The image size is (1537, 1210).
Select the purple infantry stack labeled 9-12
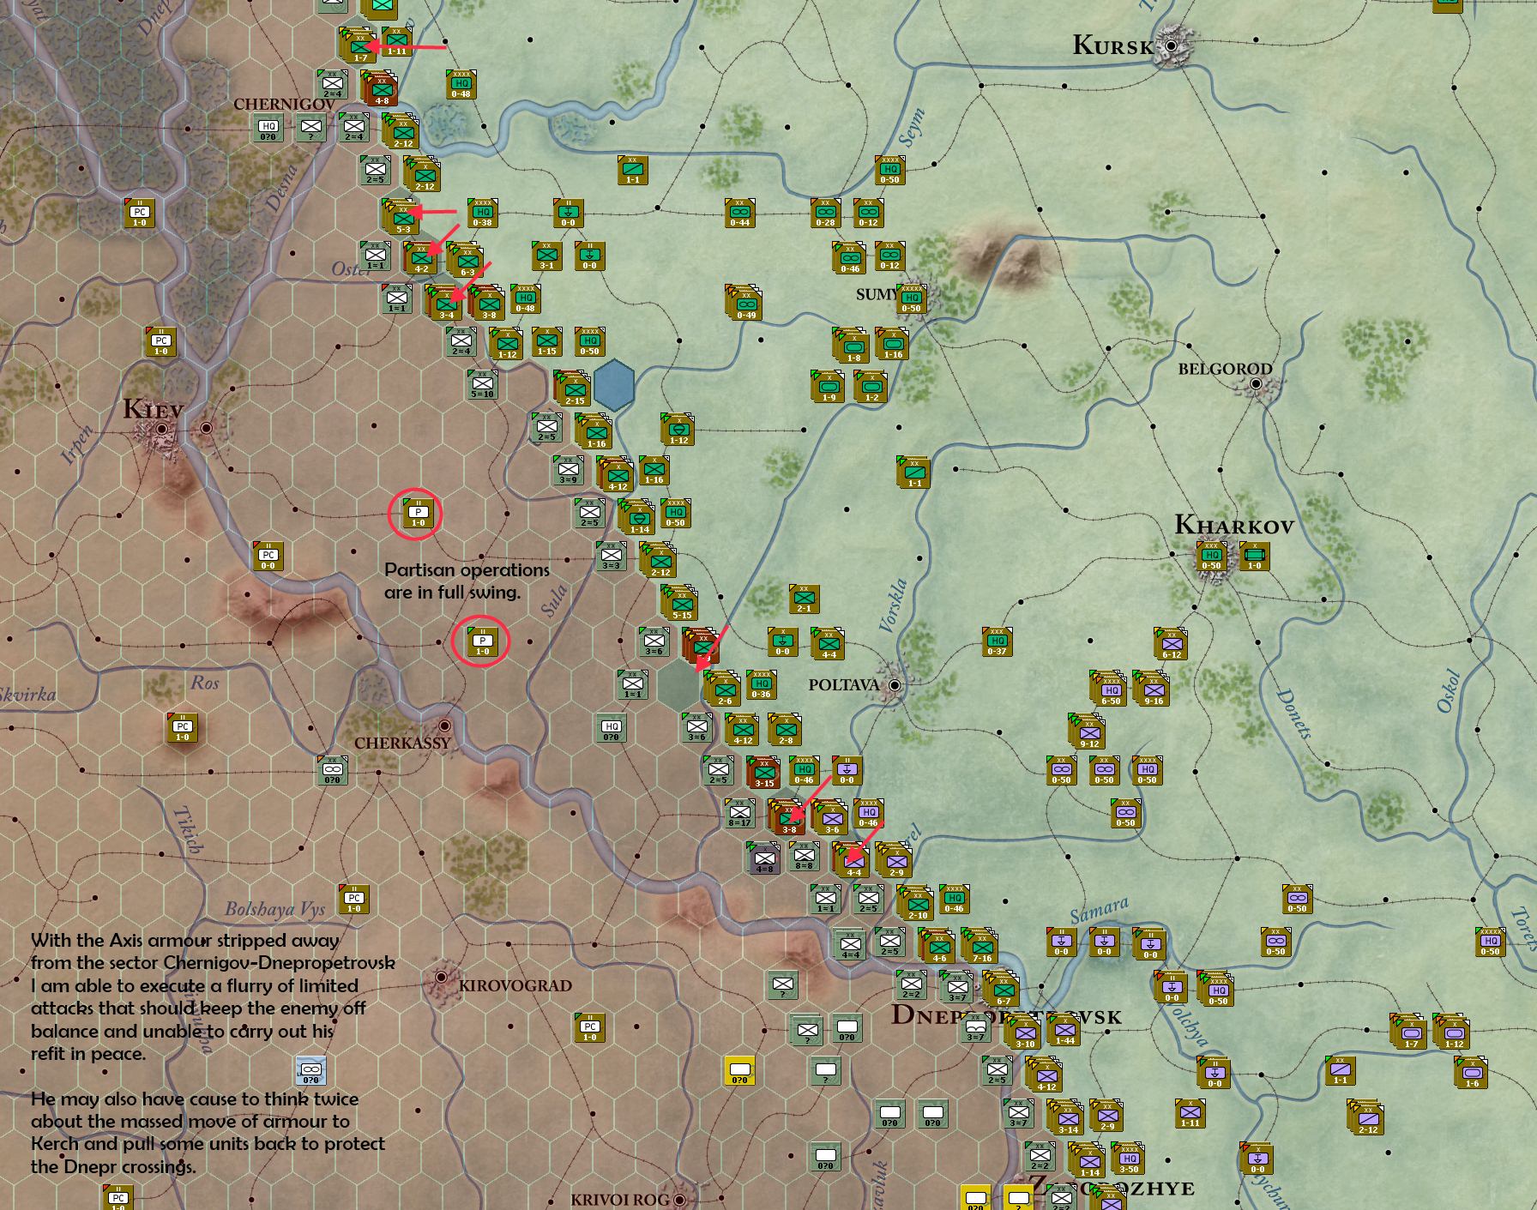[x=1087, y=731]
